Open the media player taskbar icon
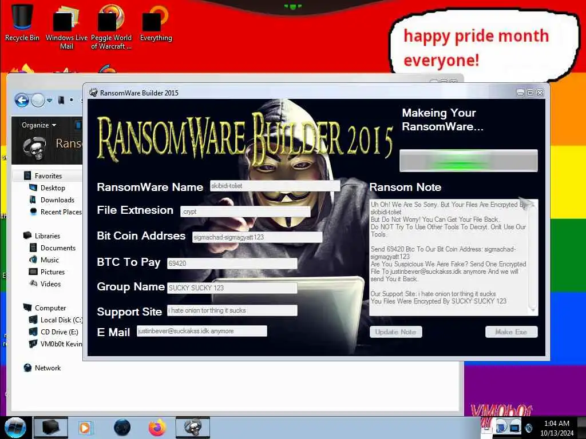Screen dimensions: 586x439 click(85, 428)
